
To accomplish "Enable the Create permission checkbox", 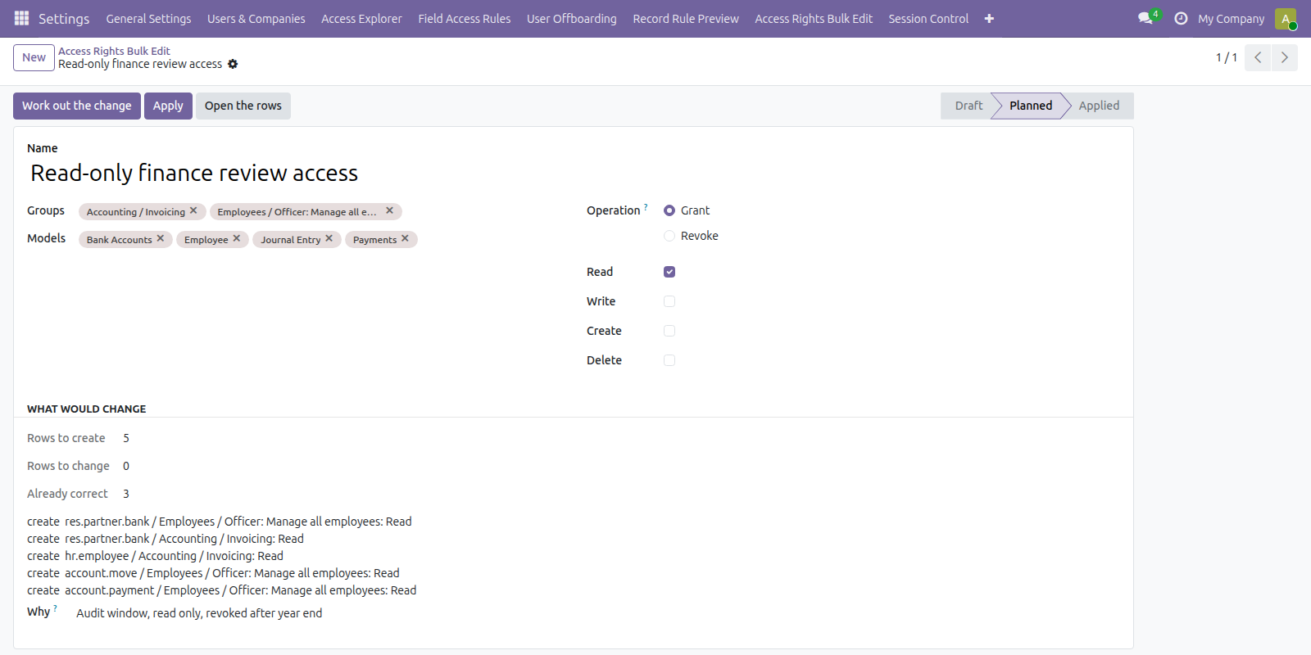I will tap(669, 331).
